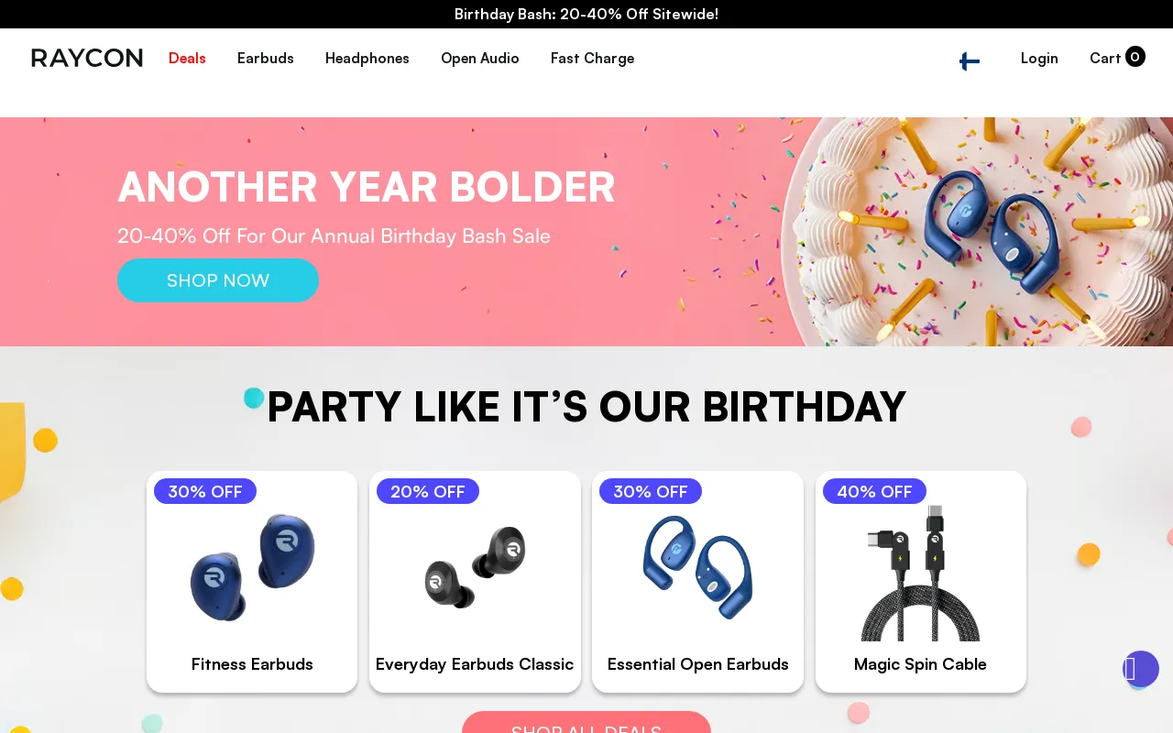1173x733 pixels.
Task: Click the Login link
Action: tap(1039, 59)
